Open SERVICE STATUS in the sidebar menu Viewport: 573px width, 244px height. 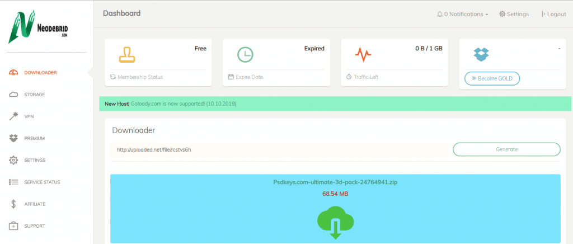pyautogui.click(x=42, y=182)
